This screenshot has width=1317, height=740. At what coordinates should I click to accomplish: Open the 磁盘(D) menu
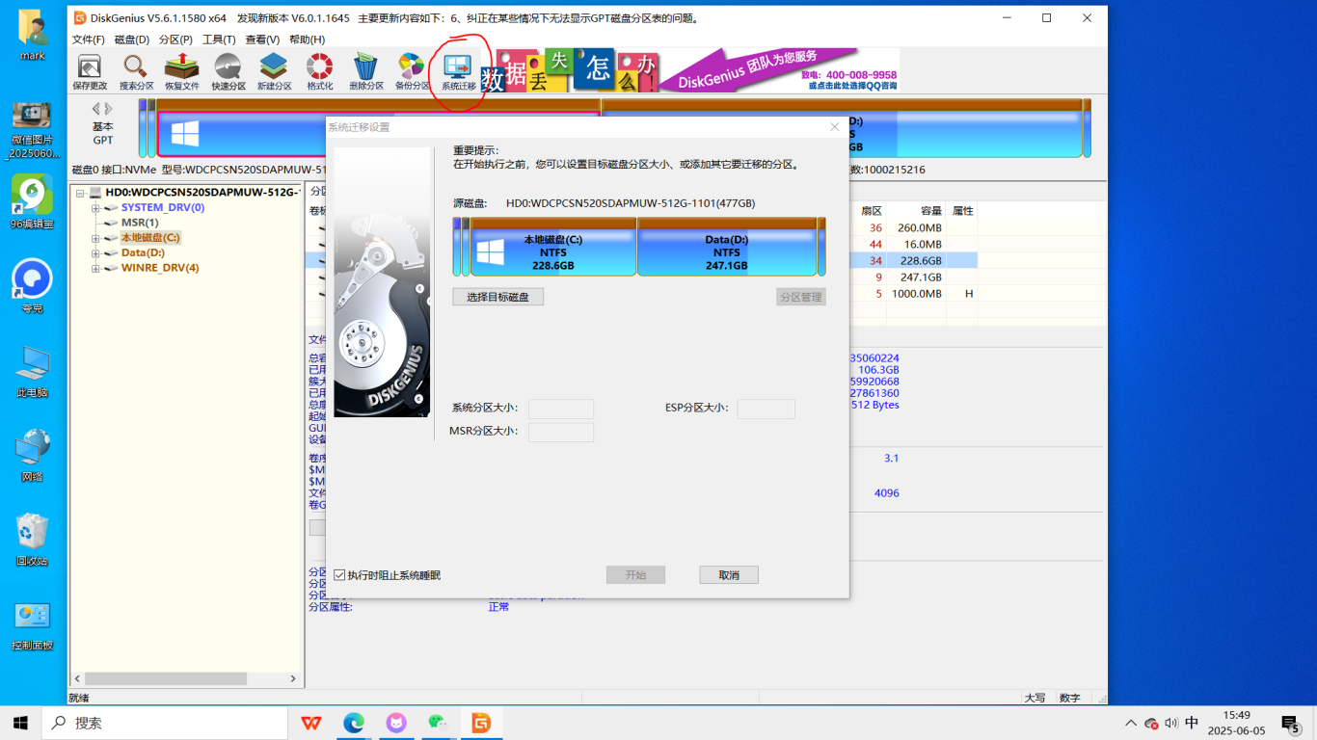132,40
